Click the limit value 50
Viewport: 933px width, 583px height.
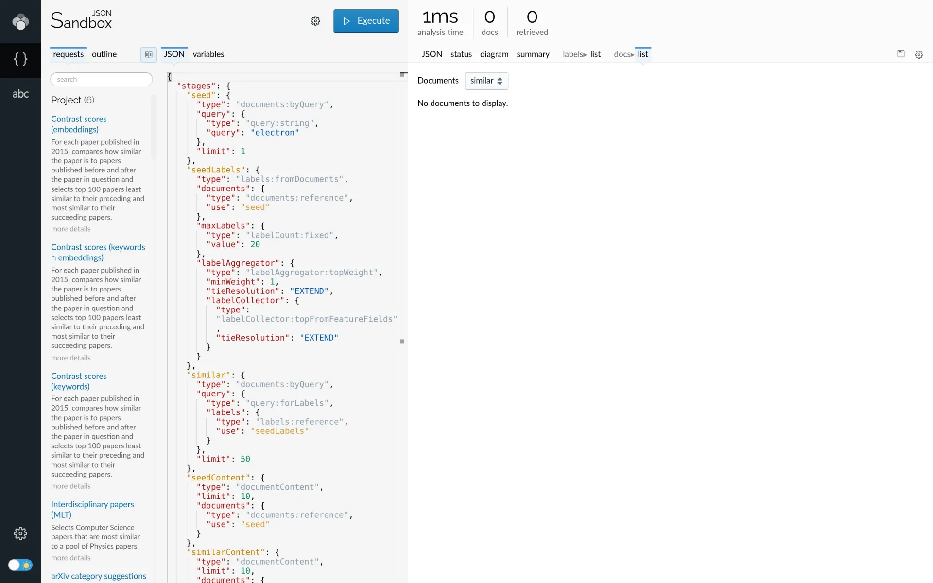click(x=245, y=459)
